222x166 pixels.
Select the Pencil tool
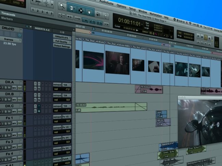coord(105,16)
